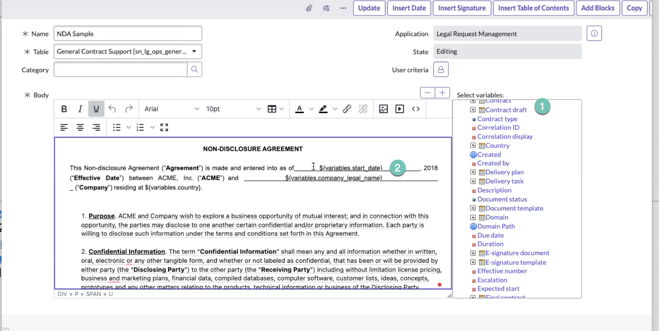The width and height of the screenshot is (659, 331).
Task: Expand the E-signature document tree node
Action: [x=473, y=253]
